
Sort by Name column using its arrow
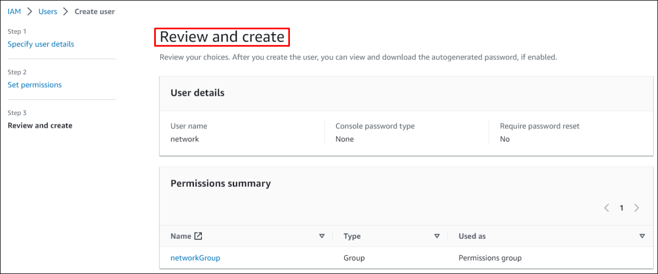point(321,236)
